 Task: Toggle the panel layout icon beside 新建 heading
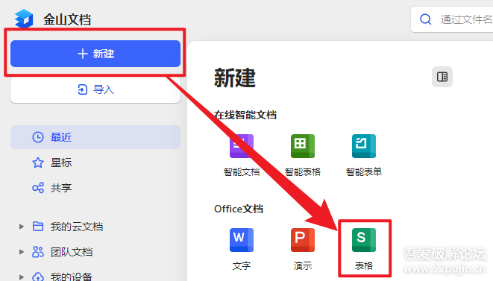[442, 77]
